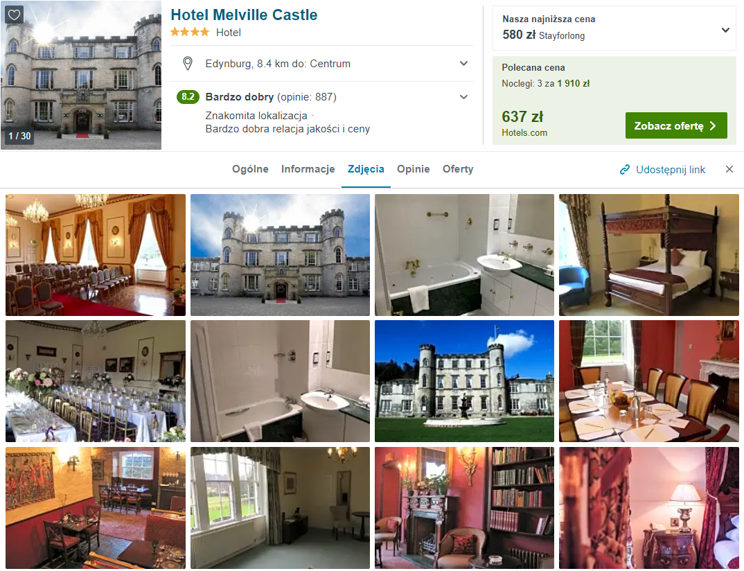Open the library fireplace bookshelf photo
Viewport: 744px width, 571px height.
tap(465, 508)
